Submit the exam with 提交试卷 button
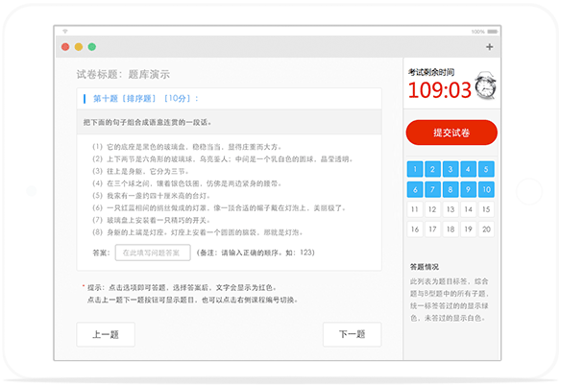 click(x=451, y=133)
